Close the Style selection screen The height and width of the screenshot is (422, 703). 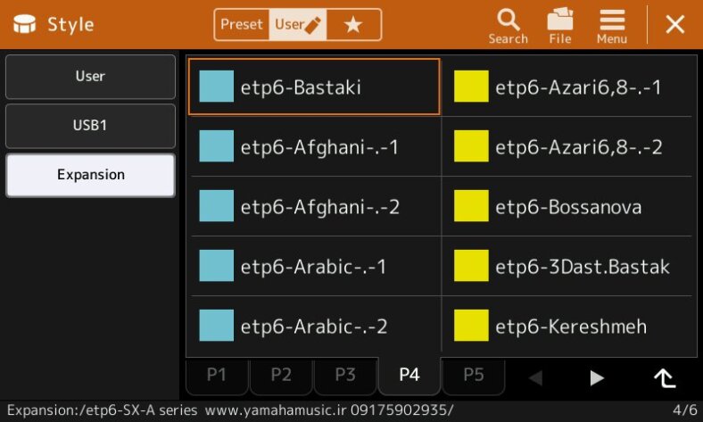675,25
